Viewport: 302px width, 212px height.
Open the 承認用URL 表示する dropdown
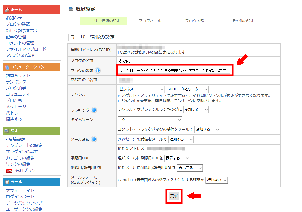pyautogui.click(x=177, y=158)
